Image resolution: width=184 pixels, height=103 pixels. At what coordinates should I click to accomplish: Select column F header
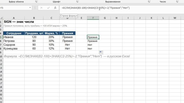pyautogui.click(x=93, y=18)
